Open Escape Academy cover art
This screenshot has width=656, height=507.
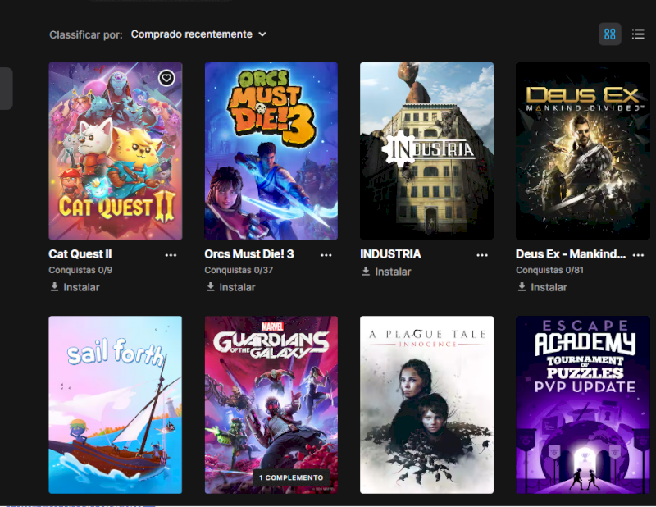click(583, 404)
